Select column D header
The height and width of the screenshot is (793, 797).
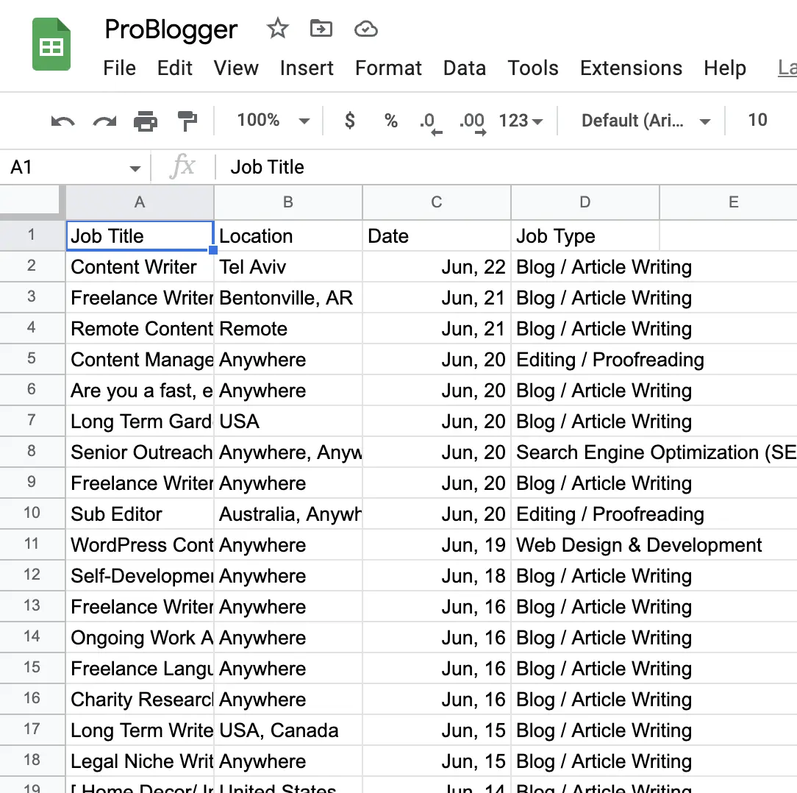tap(585, 202)
